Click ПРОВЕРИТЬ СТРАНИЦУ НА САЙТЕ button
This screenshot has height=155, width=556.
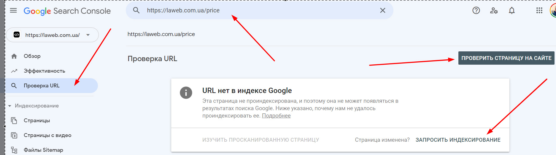coord(506,58)
